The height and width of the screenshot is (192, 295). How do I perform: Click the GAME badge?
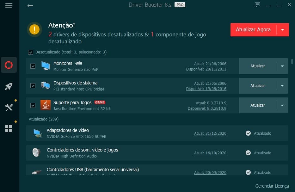click(x=100, y=102)
